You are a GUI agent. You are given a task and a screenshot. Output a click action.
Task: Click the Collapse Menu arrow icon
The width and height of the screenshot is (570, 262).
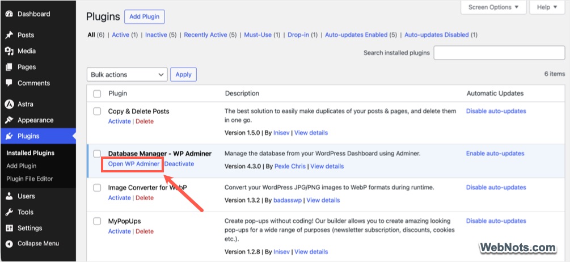pyautogui.click(x=9, y=244)
